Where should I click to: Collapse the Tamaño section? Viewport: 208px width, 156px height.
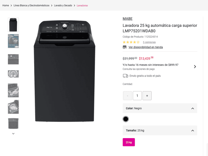[x=192, y=130]
